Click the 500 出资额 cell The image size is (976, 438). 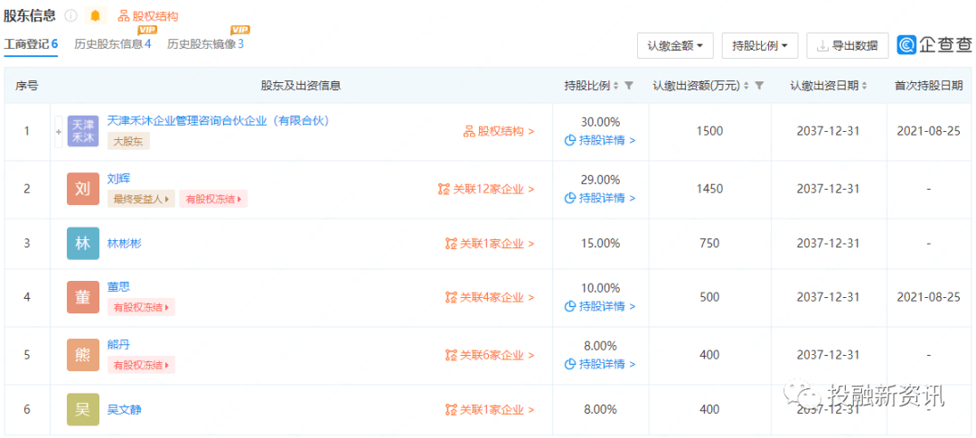(x=709, y=297)
